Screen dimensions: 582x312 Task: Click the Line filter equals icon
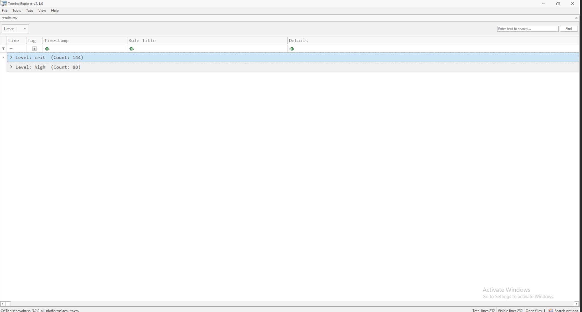click(11, 49)
